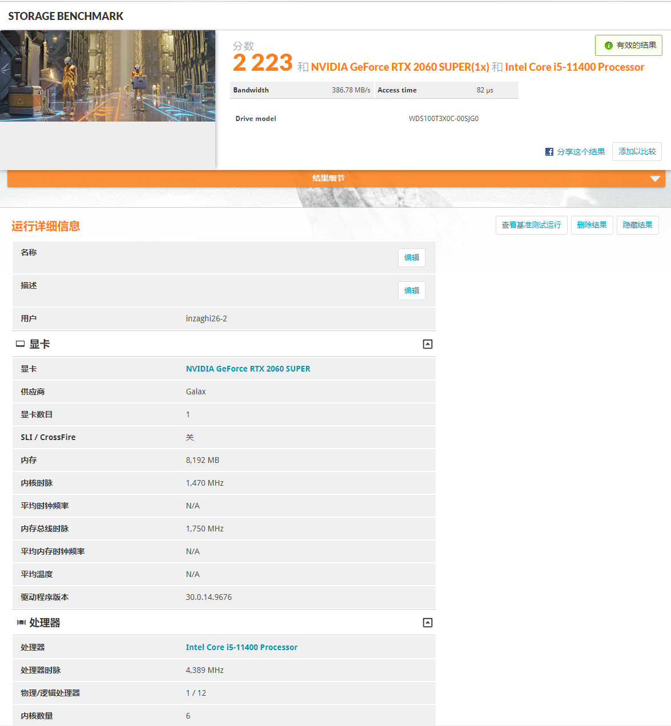Screen dimensions: 671x726
Task: Click 添加以比较 button
Action: (x=637, y=151)
